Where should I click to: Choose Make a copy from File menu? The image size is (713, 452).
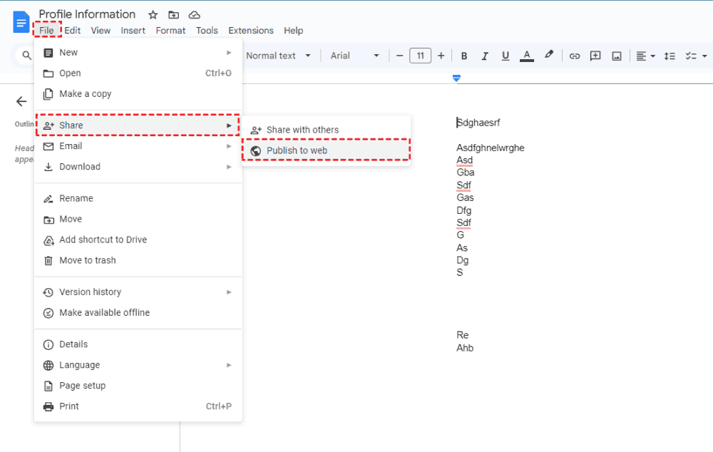point(85,93)
